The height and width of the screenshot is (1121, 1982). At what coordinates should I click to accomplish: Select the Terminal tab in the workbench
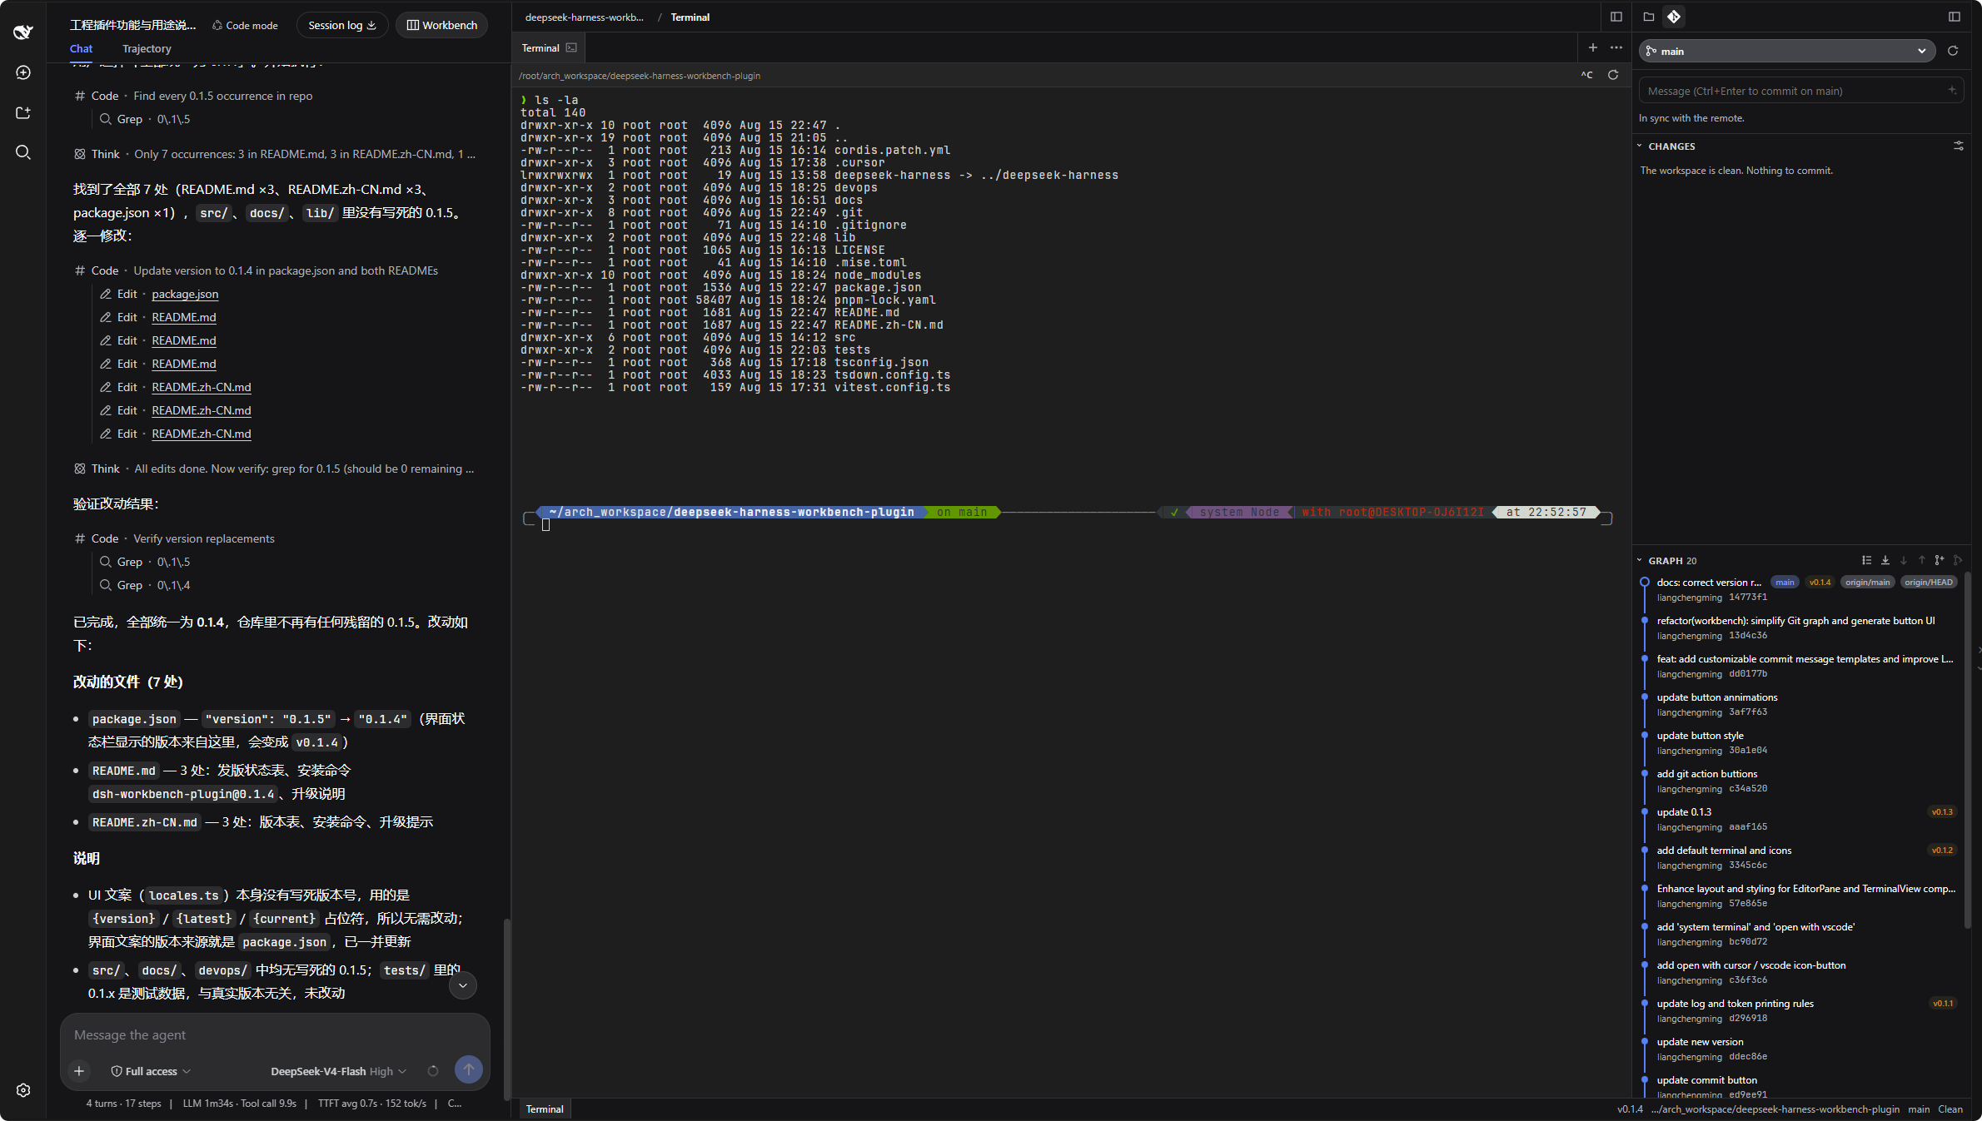548,47
